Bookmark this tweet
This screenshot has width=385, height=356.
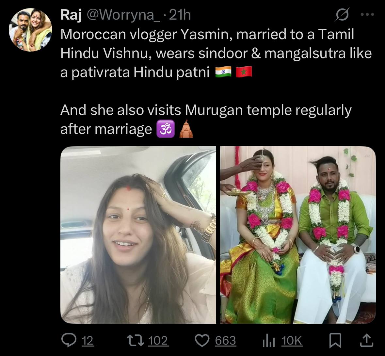pos(335,341)
